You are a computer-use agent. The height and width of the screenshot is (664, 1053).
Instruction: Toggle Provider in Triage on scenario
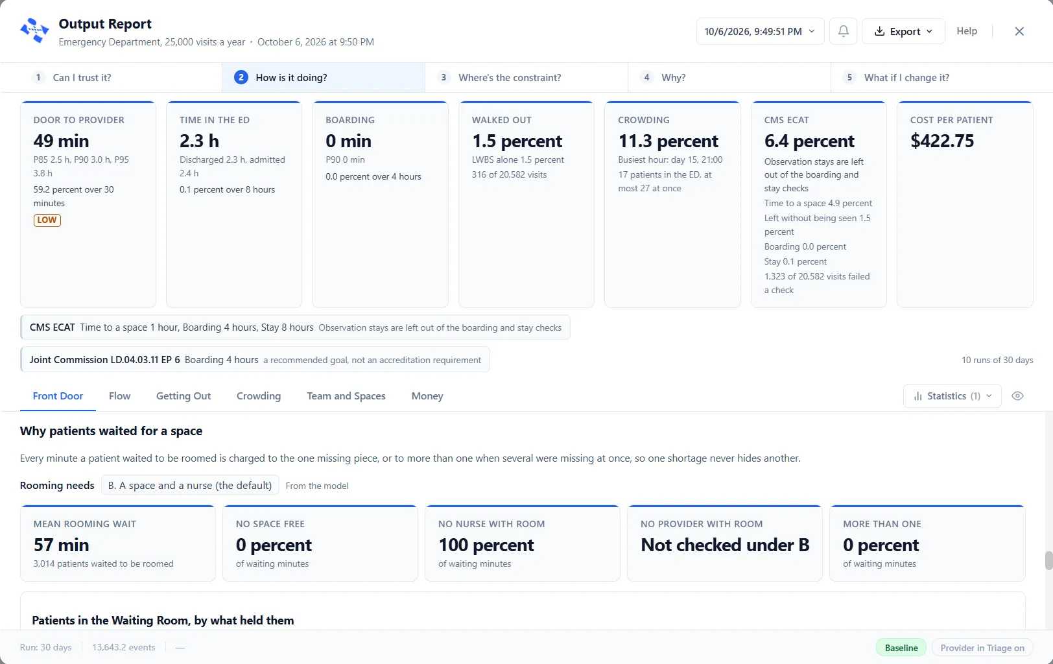pyautogui.click(x=982, y=648)
